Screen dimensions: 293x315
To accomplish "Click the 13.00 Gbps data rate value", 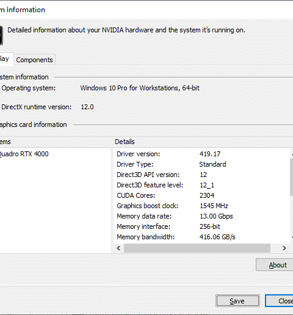I will (216, 216).
